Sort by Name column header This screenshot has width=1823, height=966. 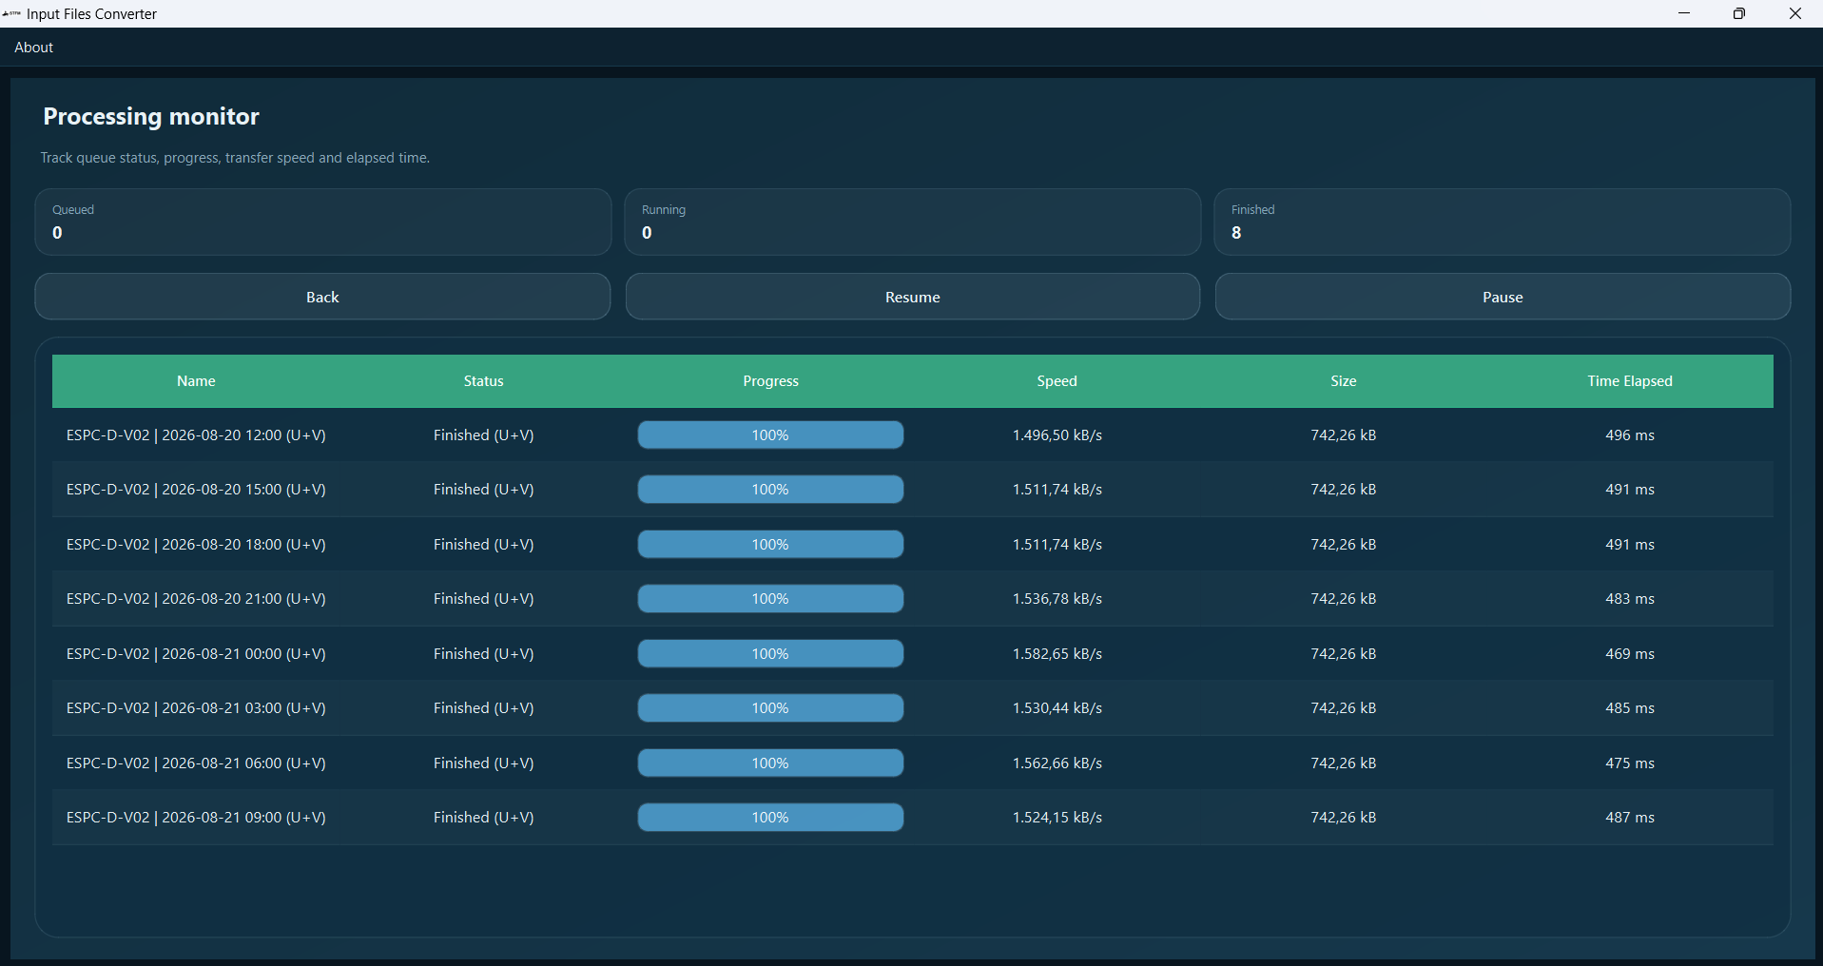(x=196, y=381)
